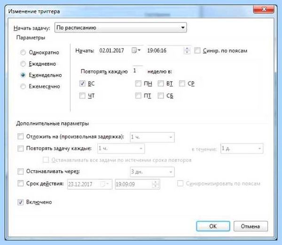This screenshot has height=245, width=282.
Task: Open the repeat interval 1 ч. dropdown
Action: [121, 149]
